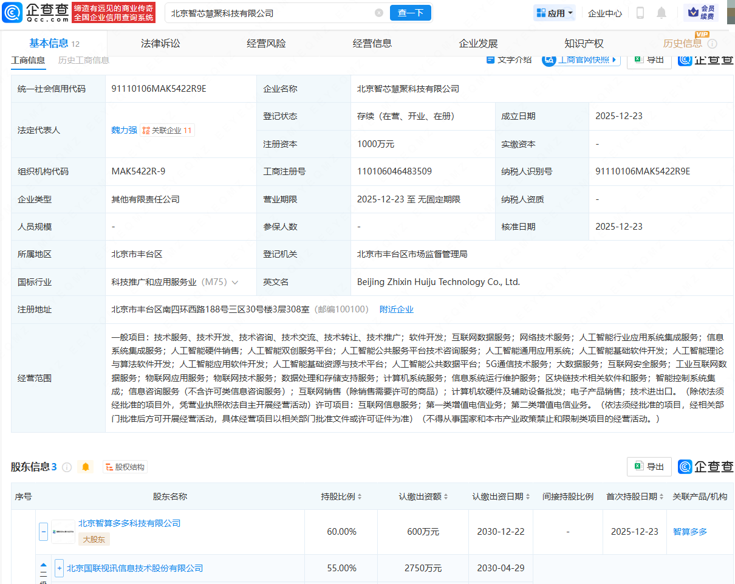Open notifications bell in top header
The height and width of the screenshot is (584, 735).
click(x=661, y=13)
